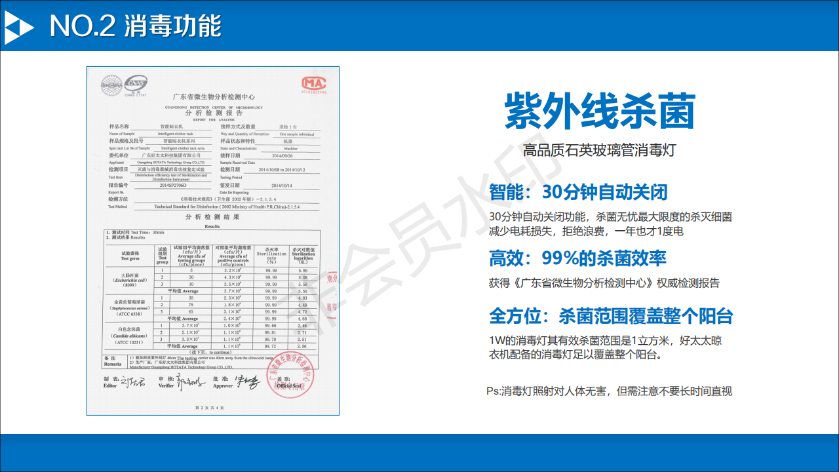Click the white arrow logo in header
This screenshot has width=839, height=472.
coord(18,26)
